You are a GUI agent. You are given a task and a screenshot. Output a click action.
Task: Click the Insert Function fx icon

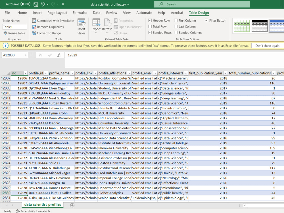point(59,55)
